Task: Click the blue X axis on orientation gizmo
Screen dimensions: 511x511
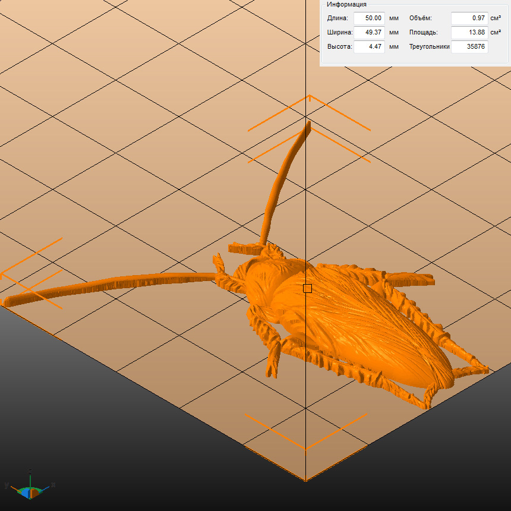Action: 48,485
